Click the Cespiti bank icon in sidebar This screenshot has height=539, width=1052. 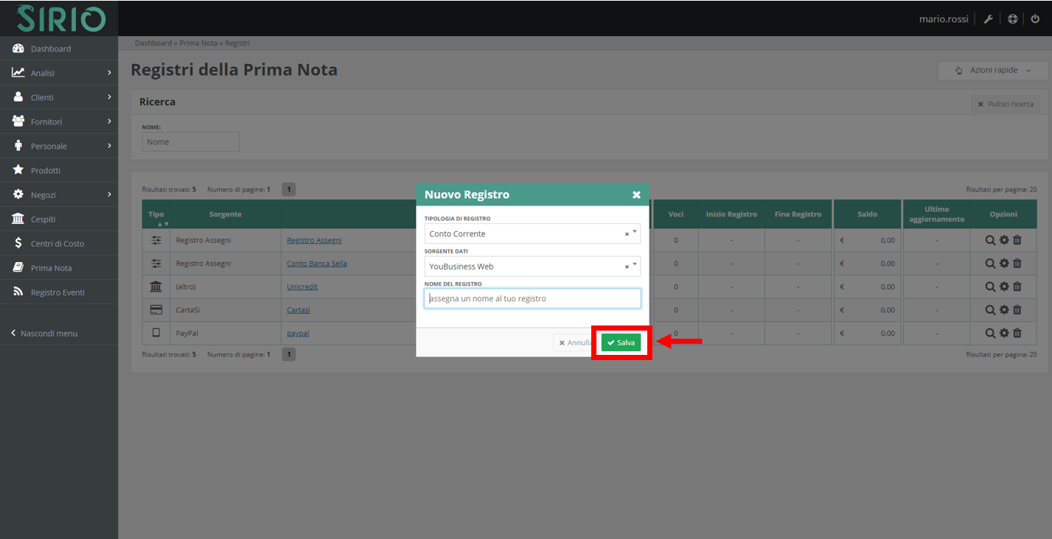point(18,219)
